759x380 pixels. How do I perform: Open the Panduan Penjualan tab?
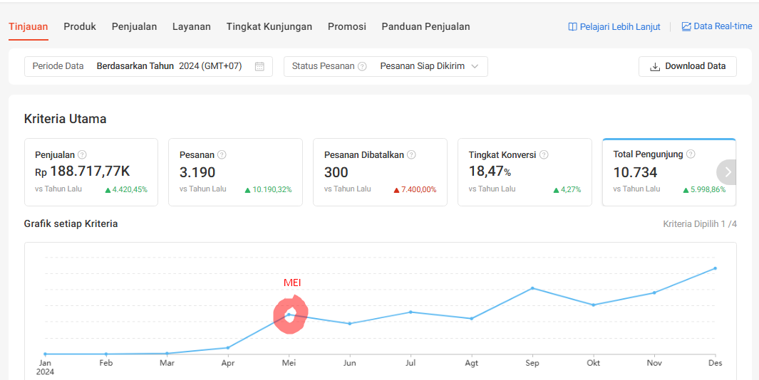click(x=425, y=26)
